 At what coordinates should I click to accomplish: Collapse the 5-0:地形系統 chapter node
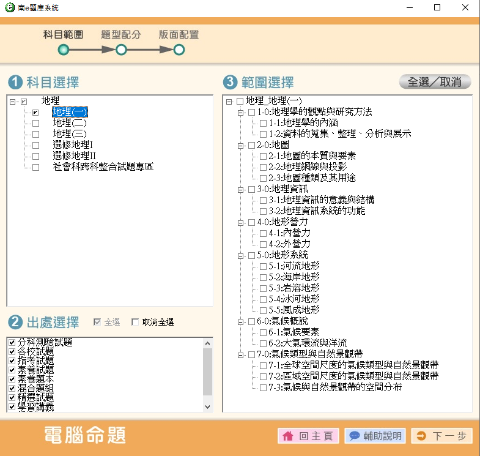pyautogui.click(x=240, y=255)
